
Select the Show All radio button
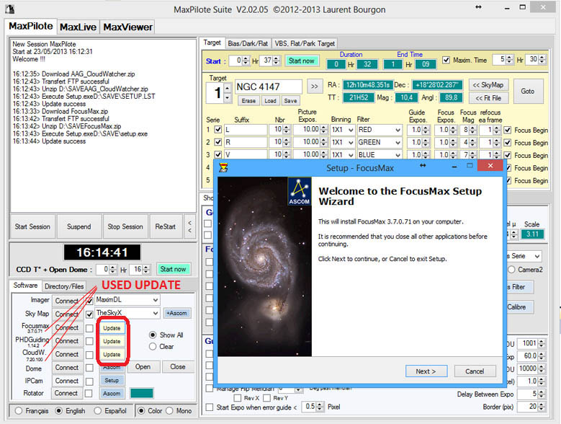click(153, 335)
